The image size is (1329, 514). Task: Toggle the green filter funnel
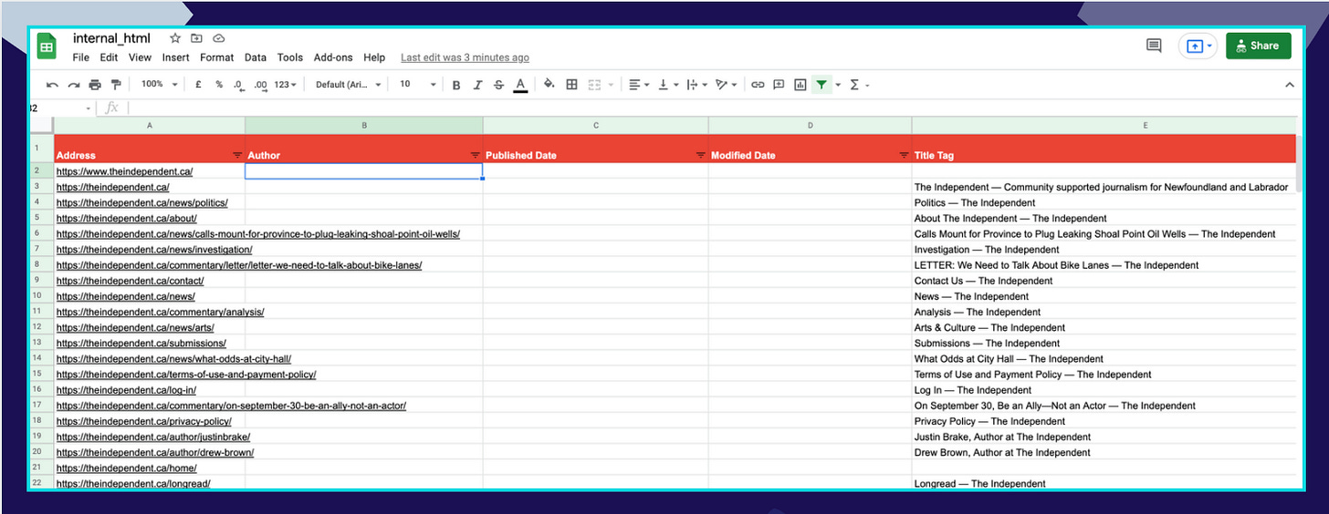tap(822, 85)
